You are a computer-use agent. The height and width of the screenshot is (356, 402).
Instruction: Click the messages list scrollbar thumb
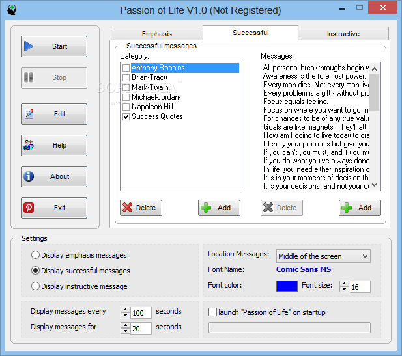375,92
